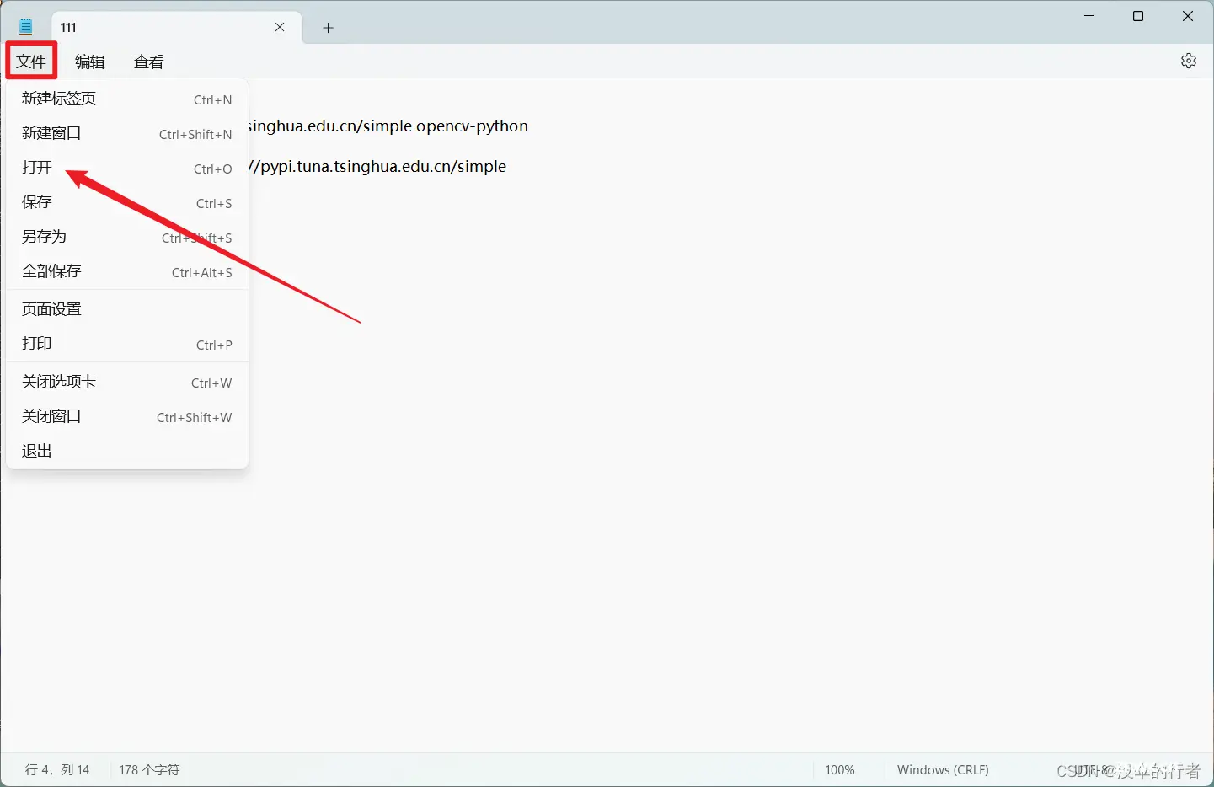This screenshot has height=787, width=1214.
Task: Open the 查看 menu
Action: [x=149, y=62]
